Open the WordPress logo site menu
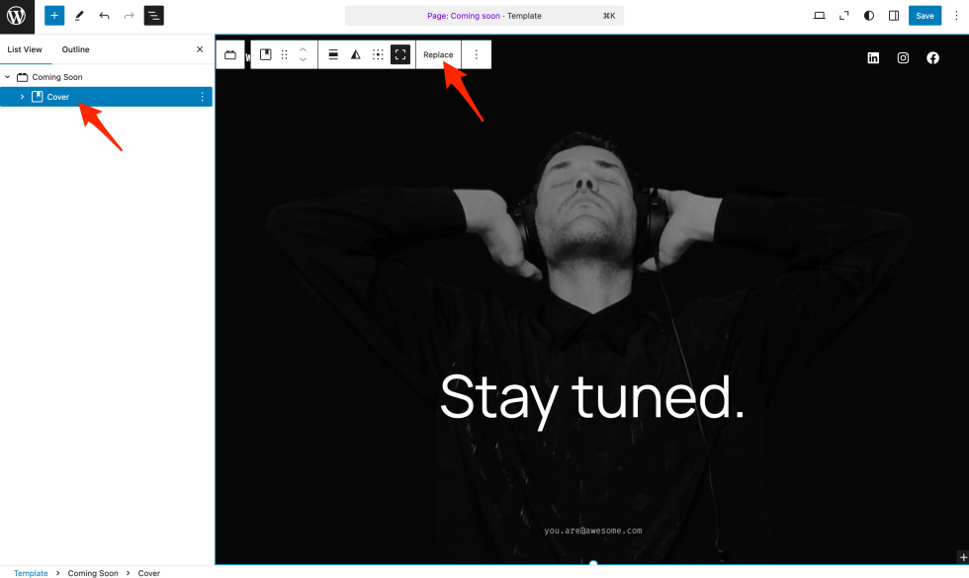Image resolution: width=969 pixels, height=578 pixels. [17, 16]
